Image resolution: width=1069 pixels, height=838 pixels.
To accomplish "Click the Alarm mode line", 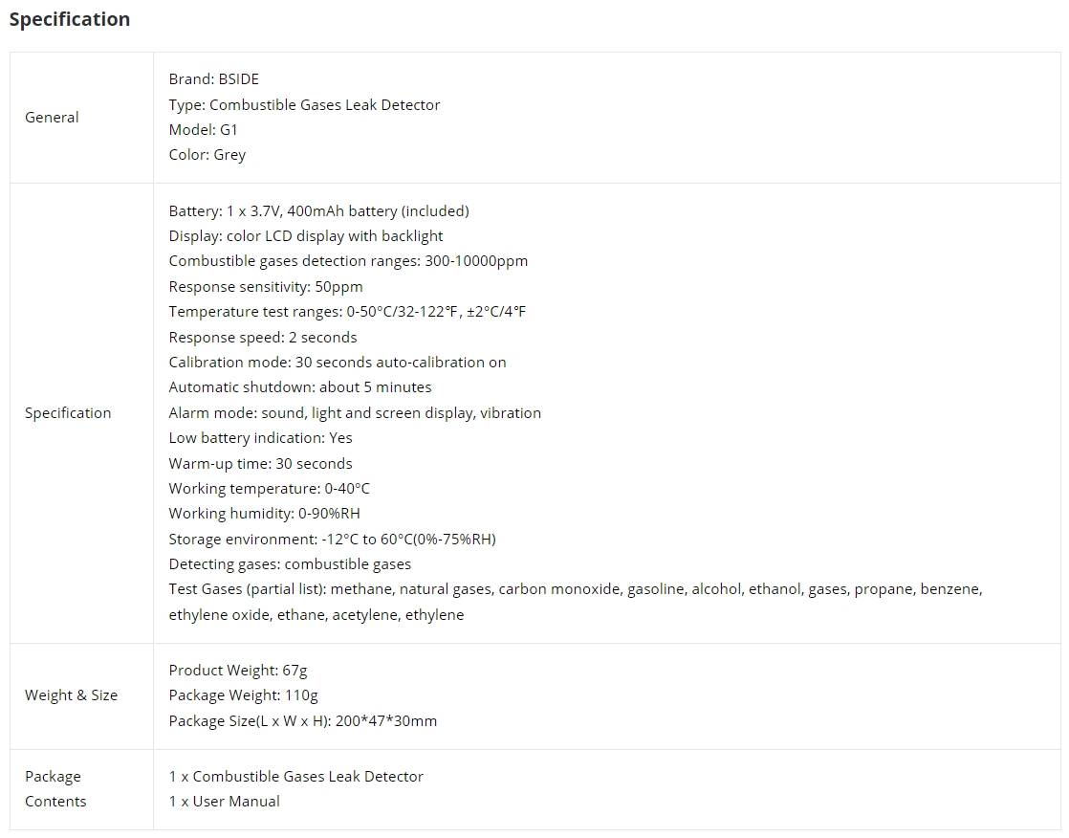I will click(354, 413).
